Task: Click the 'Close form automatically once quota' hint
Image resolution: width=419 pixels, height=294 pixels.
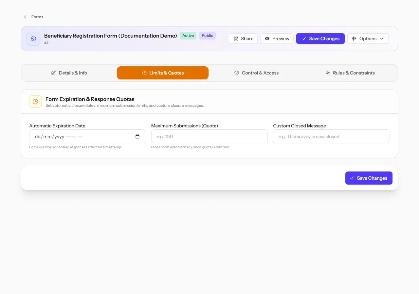Action: [x=191, y=147]
